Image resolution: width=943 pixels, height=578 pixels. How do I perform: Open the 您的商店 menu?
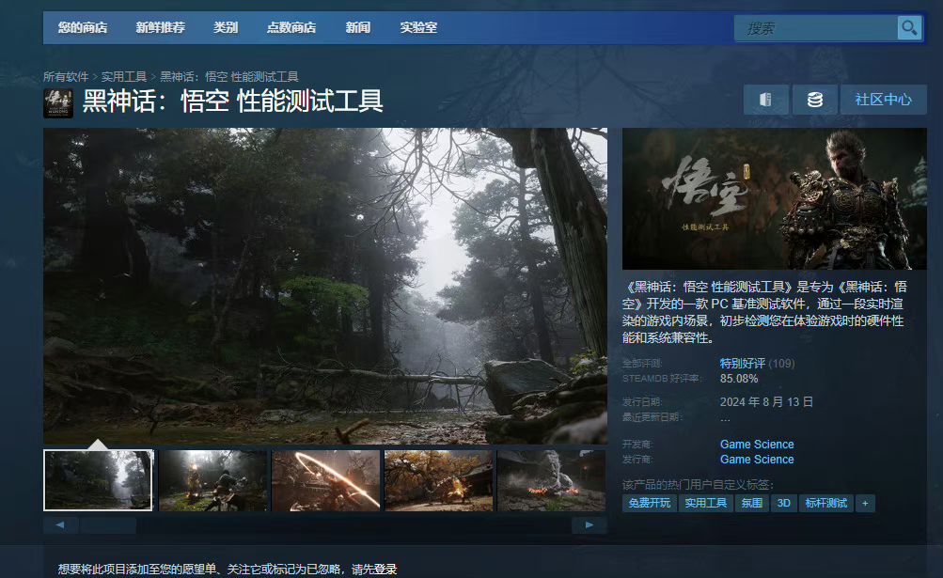click(x=83, y=27)
